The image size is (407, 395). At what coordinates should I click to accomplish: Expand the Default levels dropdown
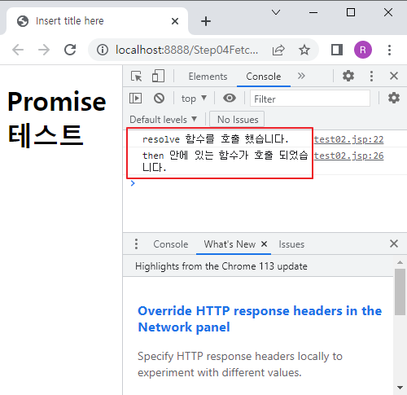coord(163,120)
